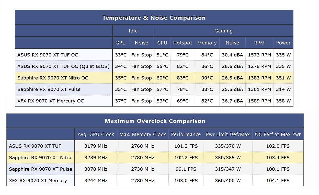This screenshot has height=195, width=319.
Task: Select the Idle column group header
Action: pos(133,31)
